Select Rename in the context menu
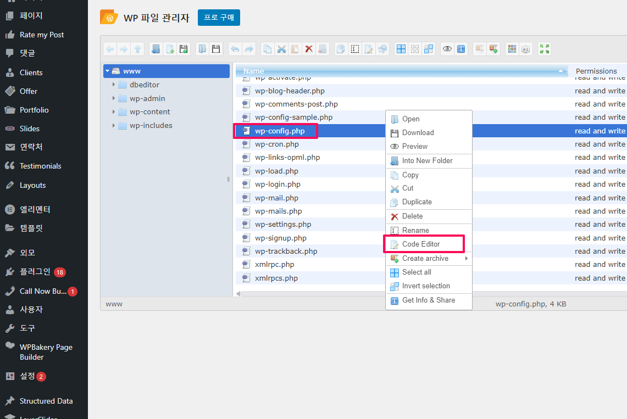The image size is (627, 419). (x=415, y=230)
